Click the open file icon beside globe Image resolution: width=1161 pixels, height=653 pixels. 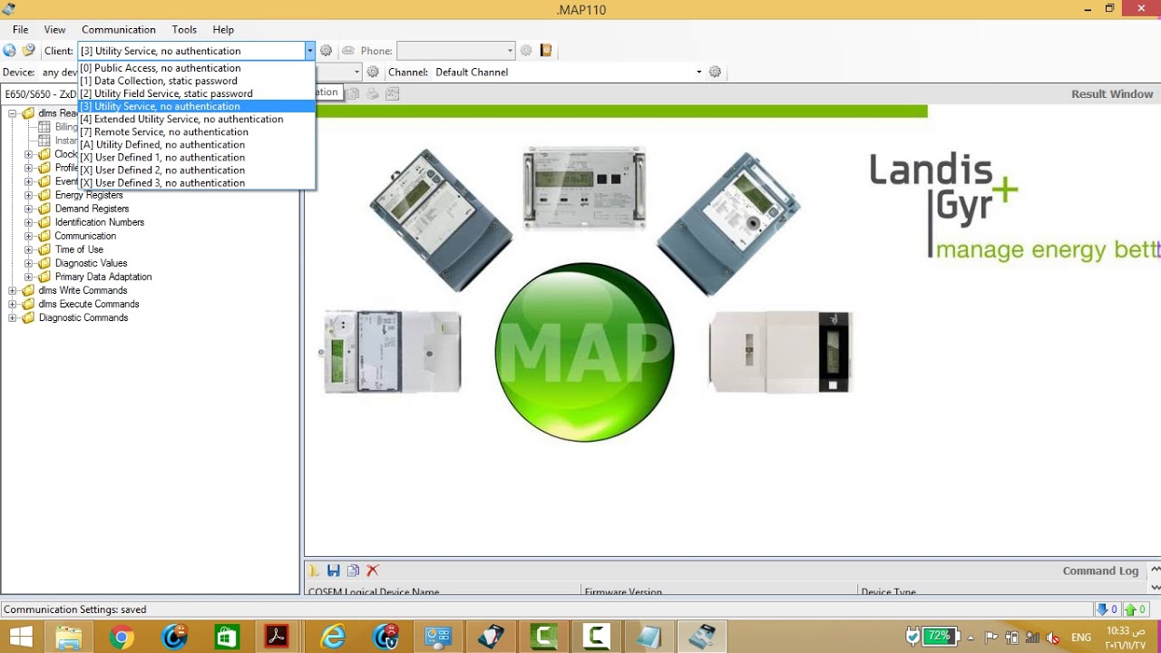tap(28, 51)
